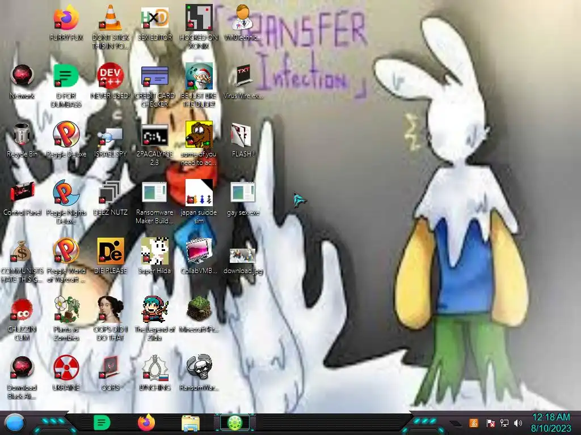Screen dimensions: 581x435
Task: Open the VLC cone shortcut labeled DONT STICK
Action: tap(110, 18)
